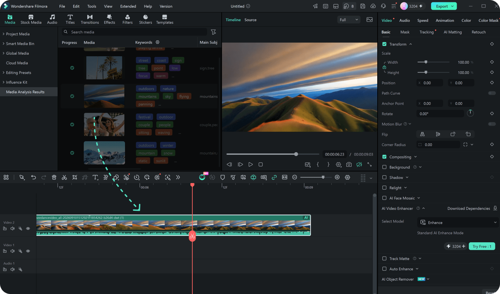This screenshot has height=294, width=500.
Task: Expand Influence Kit in the sidebar
Action: 4,82
